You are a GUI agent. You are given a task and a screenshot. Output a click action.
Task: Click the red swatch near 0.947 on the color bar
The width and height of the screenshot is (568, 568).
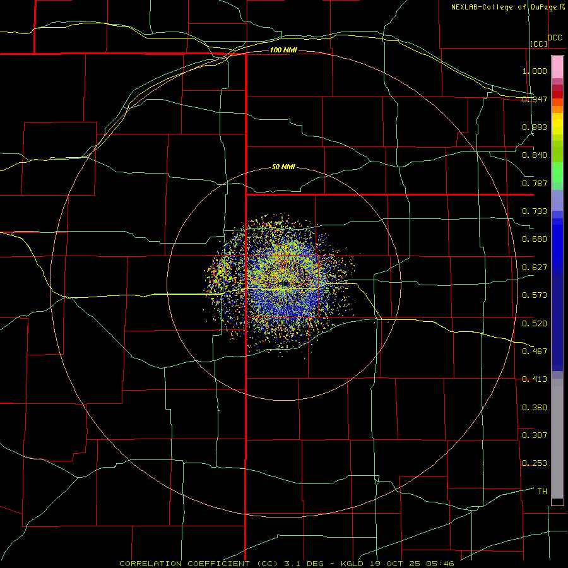(557, 95)
